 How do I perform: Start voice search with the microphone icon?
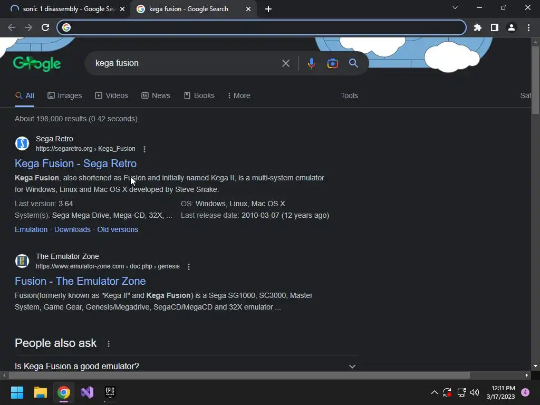click(311, 63)
